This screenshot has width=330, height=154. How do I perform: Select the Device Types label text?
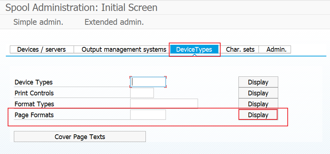(34, 82)
